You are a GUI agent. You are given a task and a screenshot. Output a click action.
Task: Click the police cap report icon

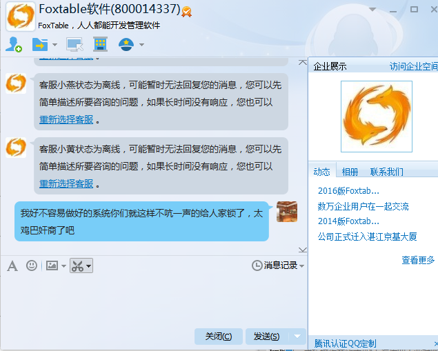coord(126,44)
